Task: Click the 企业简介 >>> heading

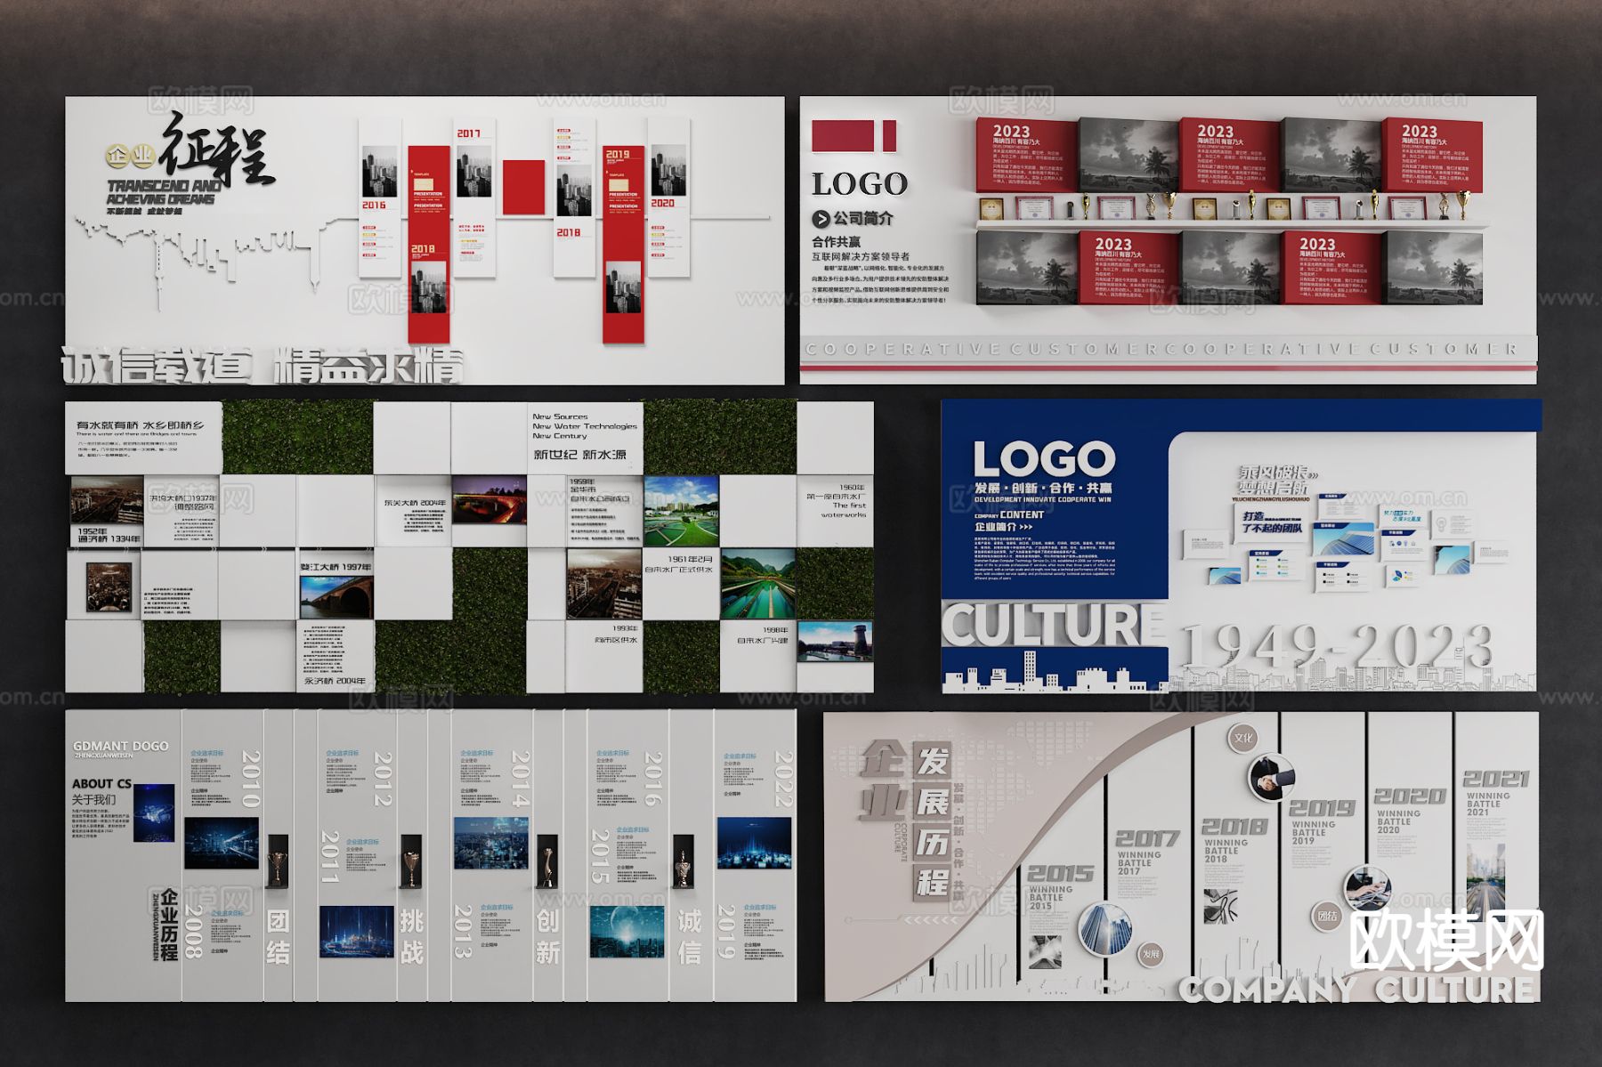Action: (x=1004, y=527)
